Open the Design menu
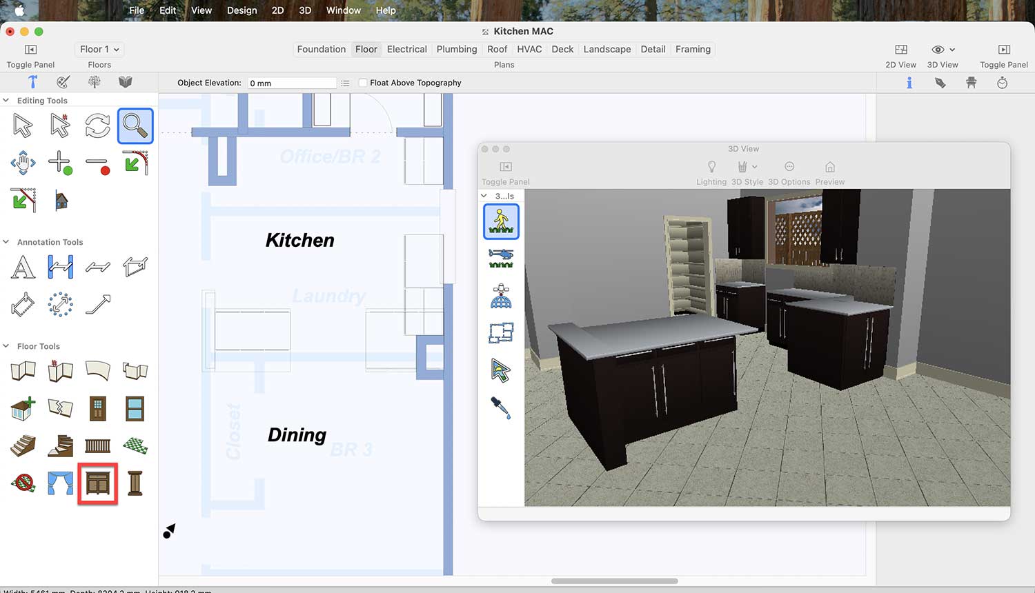Image resolution: width=1035 pixels, height=593 pixels. pos(241,10)
